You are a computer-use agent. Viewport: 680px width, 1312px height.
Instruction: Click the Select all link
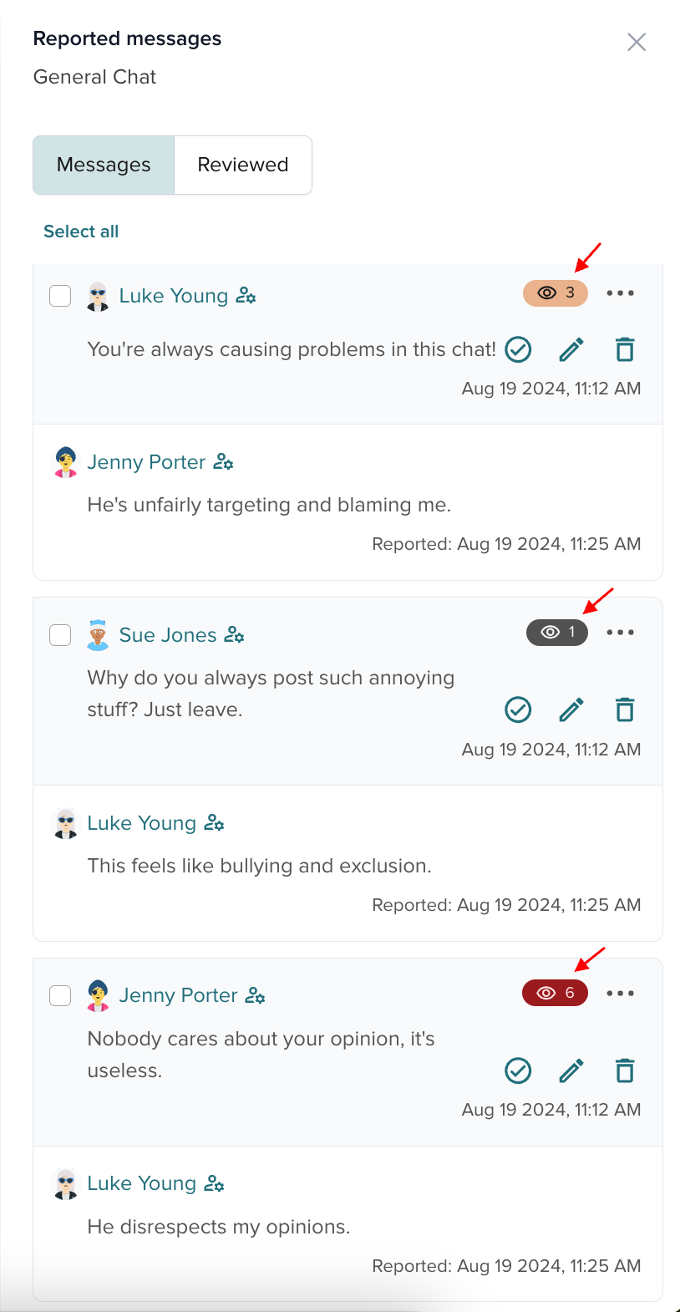click(x=81, y=231)
